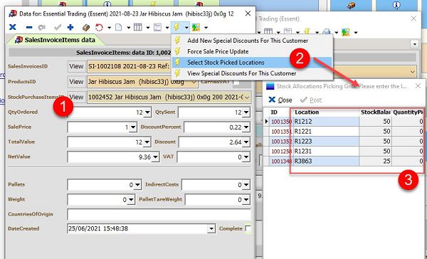The height and width of the screenshot is (259, 427).
Task: Click the blue X cancel icon in Data toolbar
Action: tap(13, 27)
